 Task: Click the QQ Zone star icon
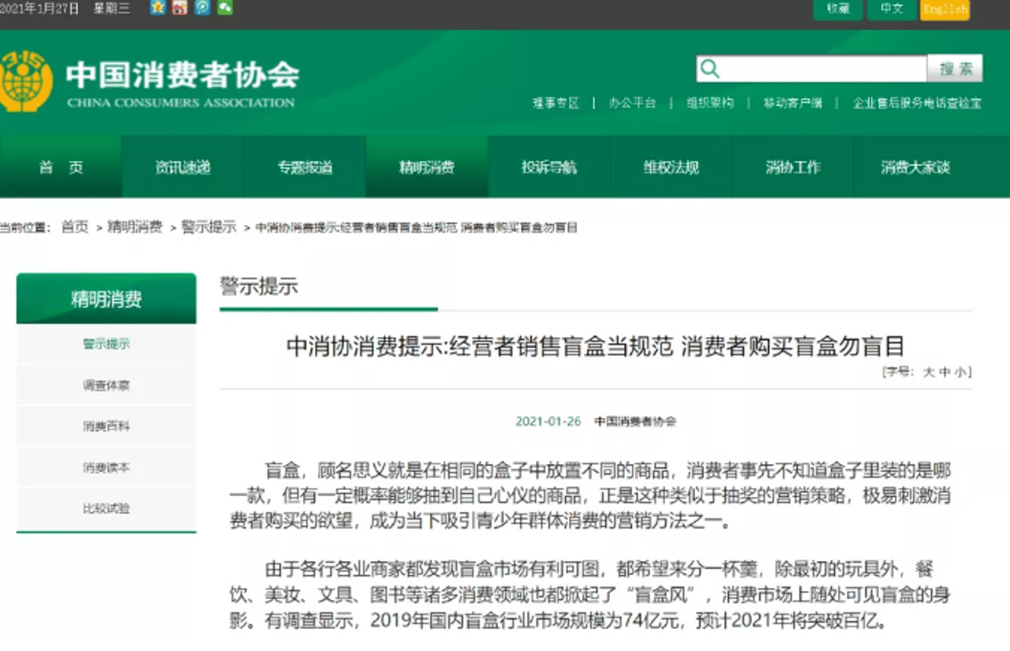coord(159,8)
